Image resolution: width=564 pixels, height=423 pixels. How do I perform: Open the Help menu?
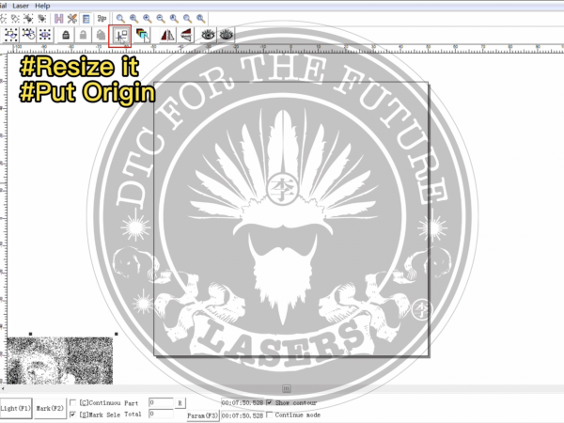point(42,6)
